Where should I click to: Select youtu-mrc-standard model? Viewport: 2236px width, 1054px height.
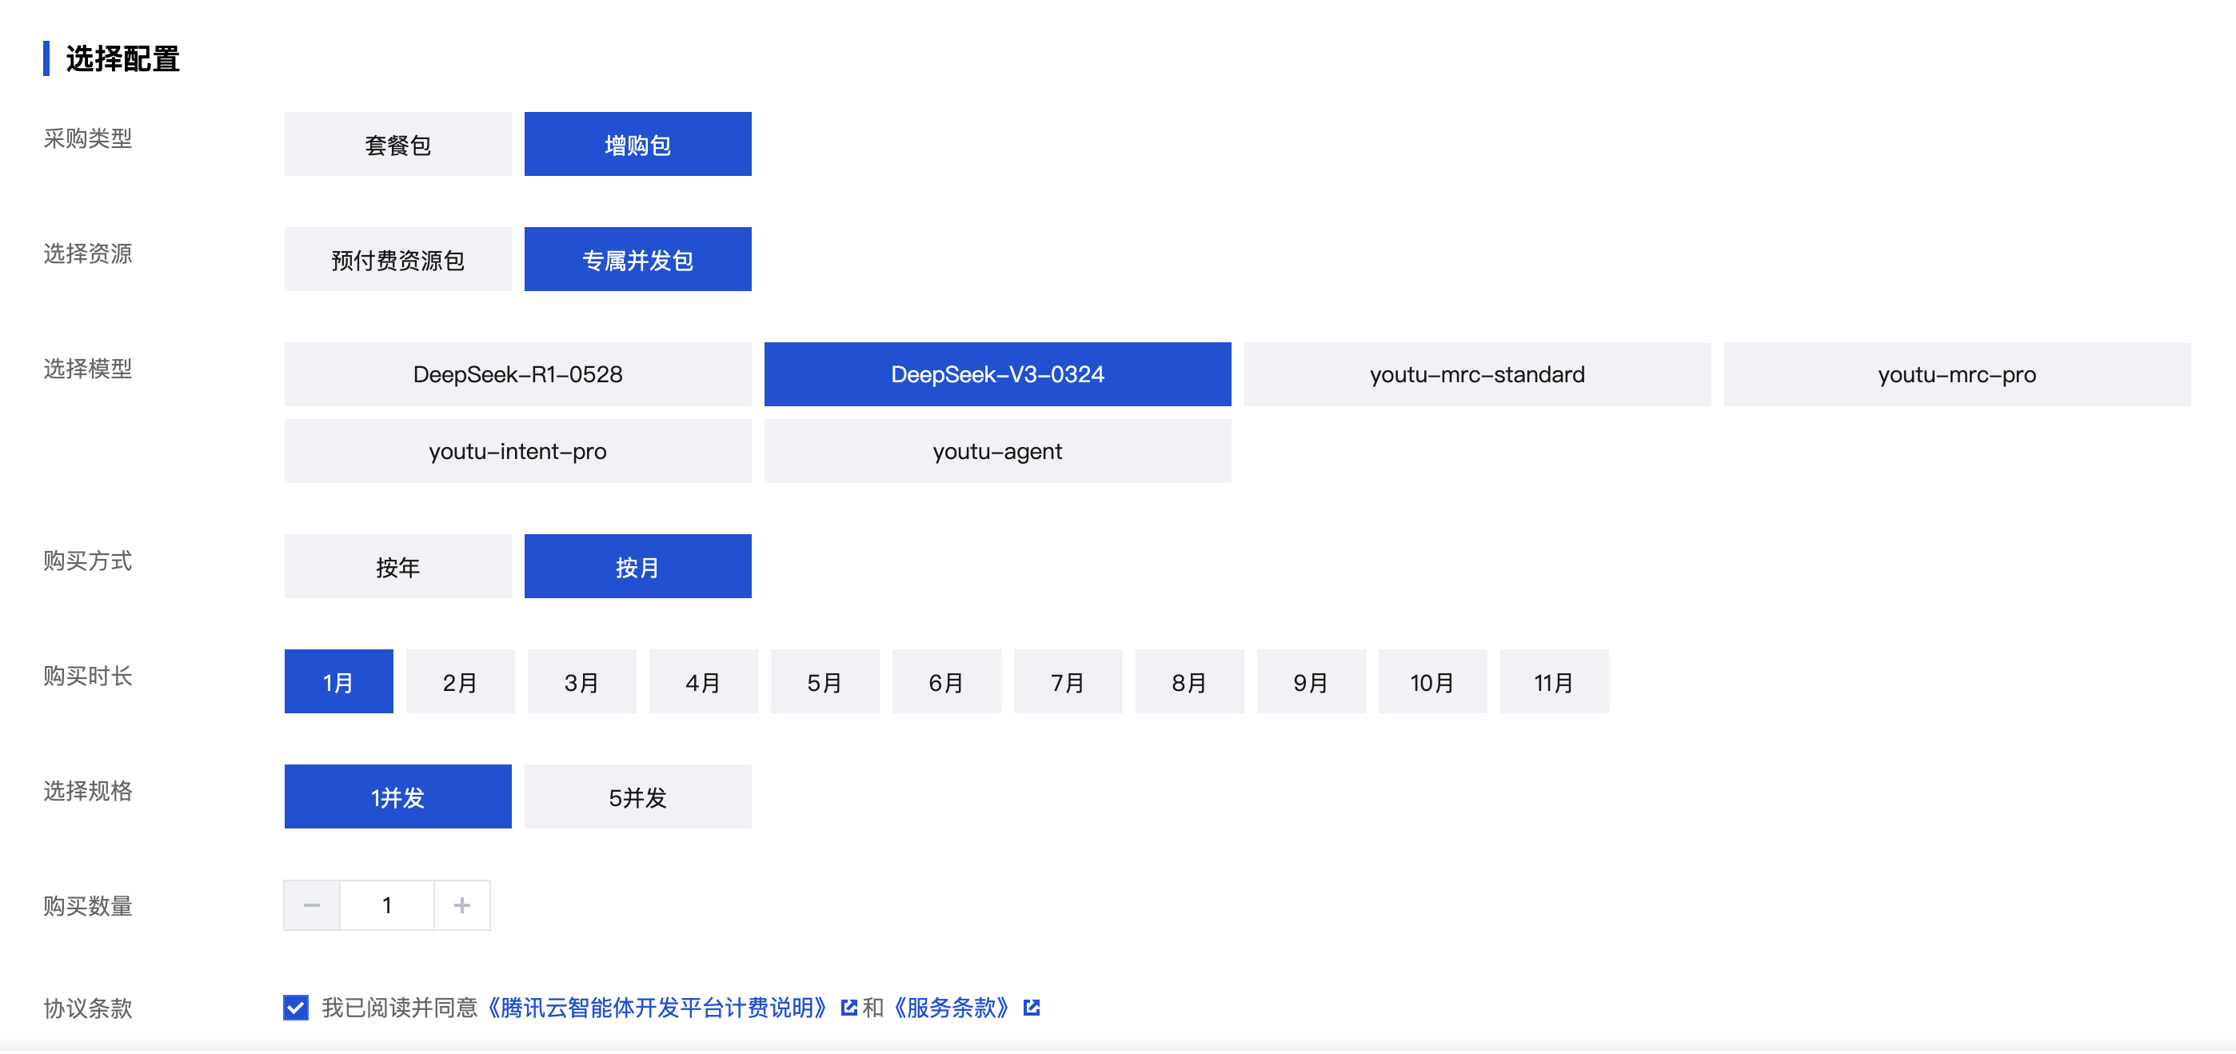click(1476, 374)
